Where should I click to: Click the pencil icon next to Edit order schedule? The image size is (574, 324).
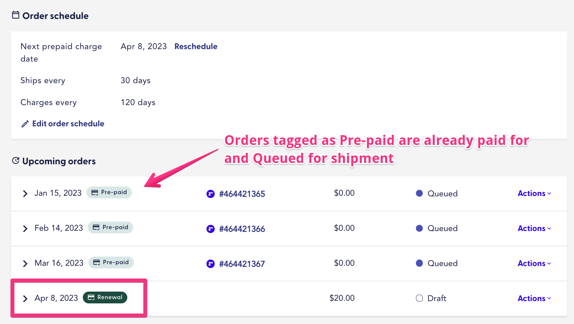[25, 124]
